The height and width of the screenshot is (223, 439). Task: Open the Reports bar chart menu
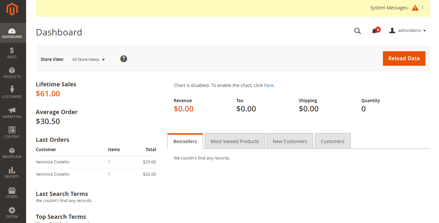tap(12, 173)
